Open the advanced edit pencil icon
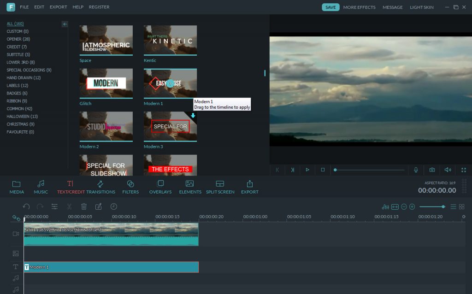This screenshot has width=472, height=294. point(99,206)
